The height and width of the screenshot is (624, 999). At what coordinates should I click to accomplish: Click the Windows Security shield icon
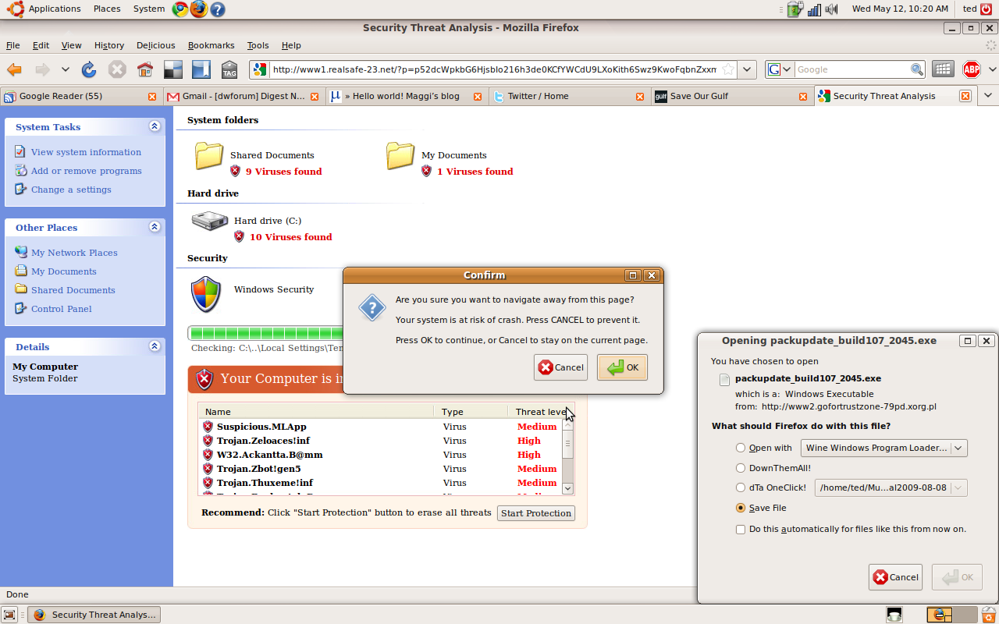point(206,295)
